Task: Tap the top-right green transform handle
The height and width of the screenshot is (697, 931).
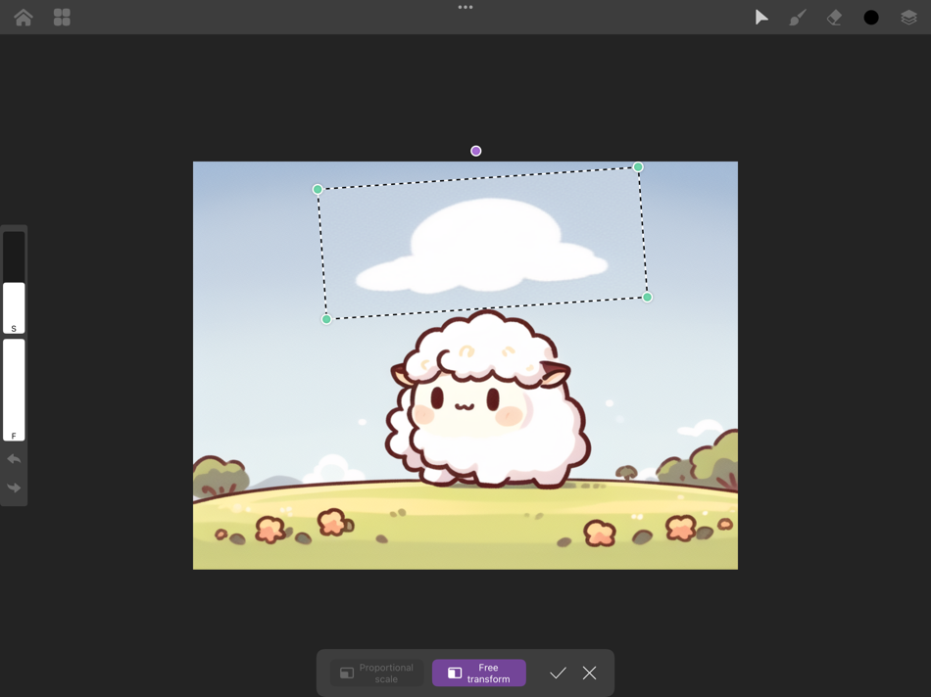Action: click(x=638, y=167)
